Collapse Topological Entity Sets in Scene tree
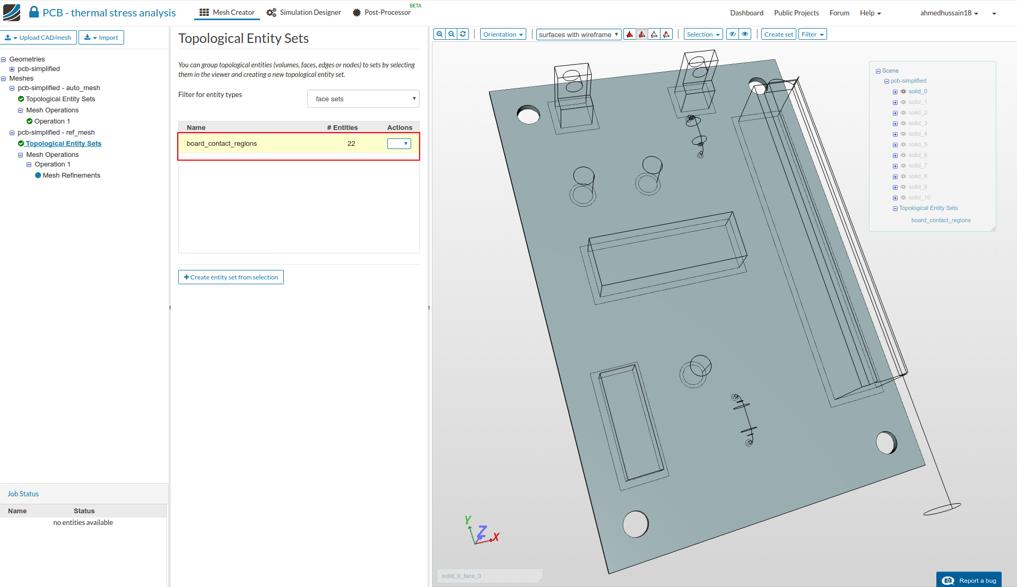Screen dimensions: 1017x587 (x=895, y=208)
